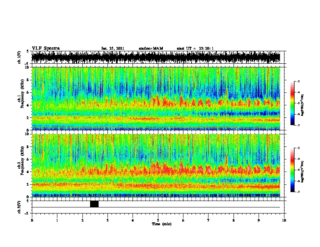Viewport: 320px width, 247px height.
Task: Click the ch.1 voltage waveform strip
Action: click(x=156, y=57)
